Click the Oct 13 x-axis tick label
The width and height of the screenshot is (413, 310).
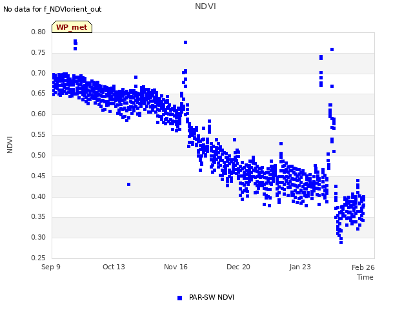pos(114,267)
